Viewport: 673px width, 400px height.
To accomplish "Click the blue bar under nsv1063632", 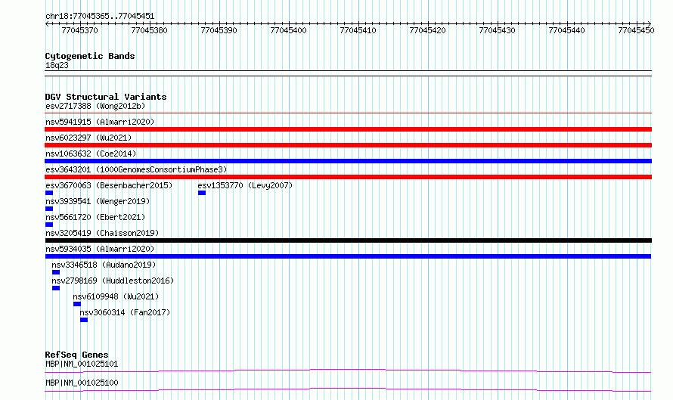I will point(348,161).
